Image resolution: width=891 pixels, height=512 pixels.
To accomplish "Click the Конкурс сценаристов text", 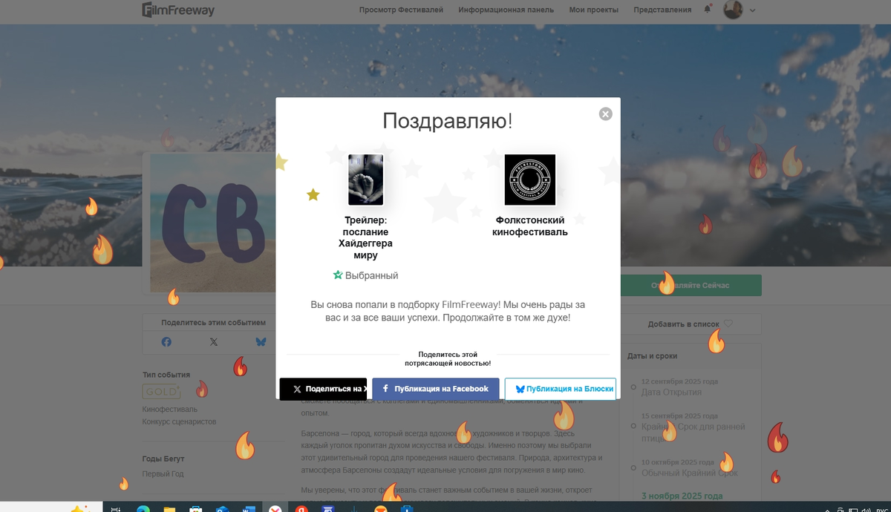I will (179, 421).
